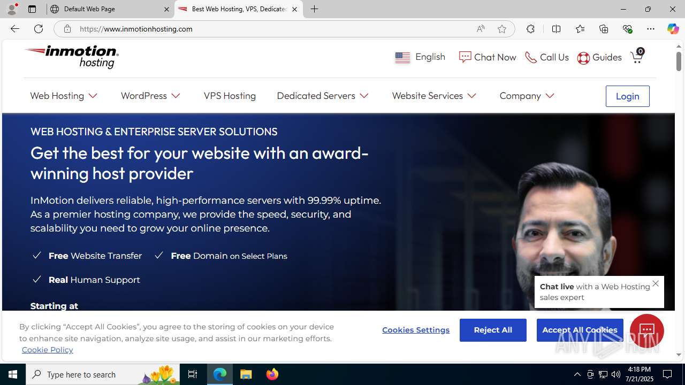Screen dimensions: 685x385
Task: Open Split screen view
Action: pyautogui.click(x=556, y=29)
